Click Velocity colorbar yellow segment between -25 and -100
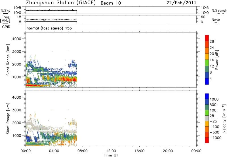Screen dimensions: 227x157 207,124
